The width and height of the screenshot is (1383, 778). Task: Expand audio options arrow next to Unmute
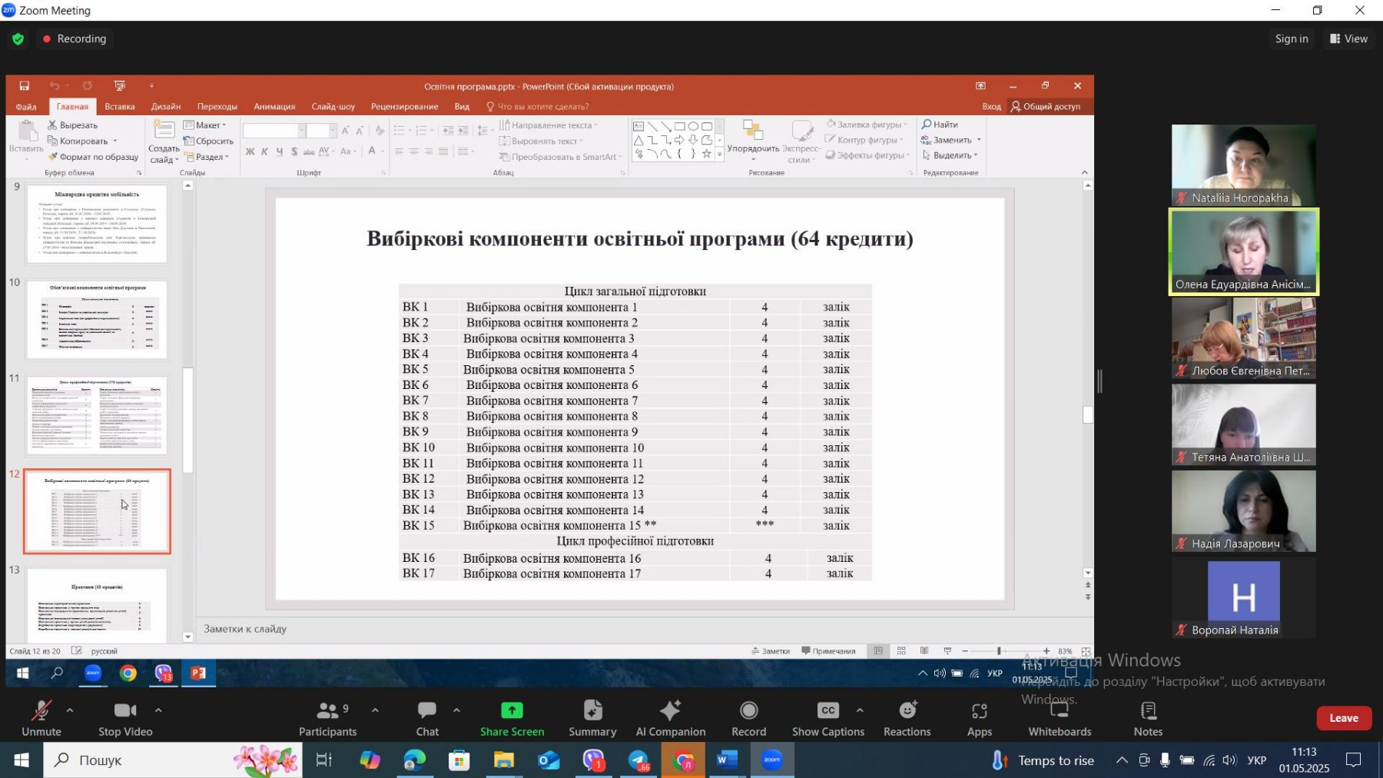[x=70, y=710]
